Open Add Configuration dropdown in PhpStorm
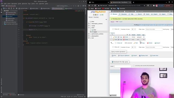 (63, 6)
